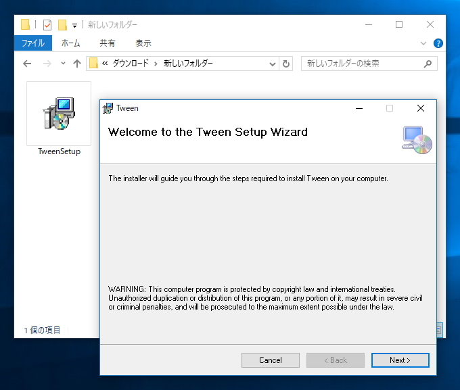This screenshot has height=390, width=460.
Task: Click the new folder quick access icon
Action: coord(62,25)
